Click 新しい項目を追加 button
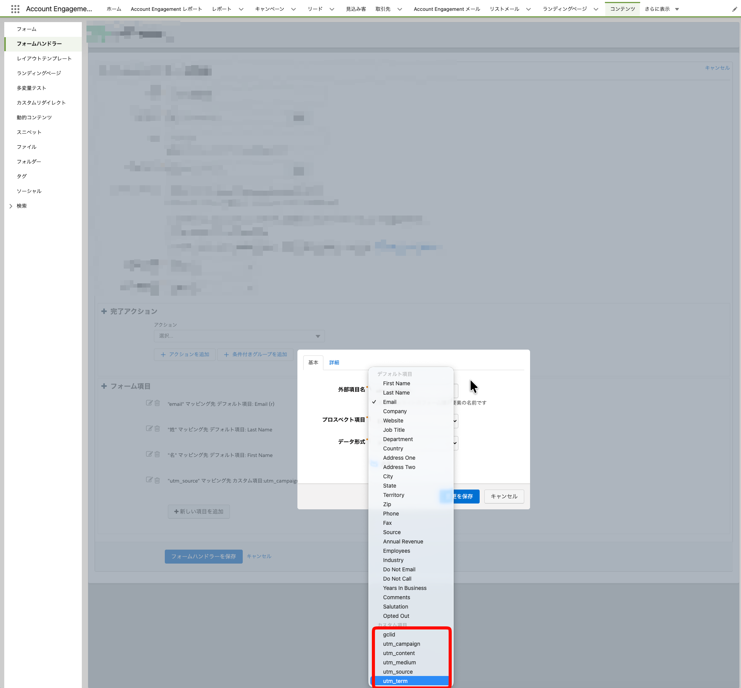Screen dimensions: 741x688 pyautogui.click(x=199, y=512)
